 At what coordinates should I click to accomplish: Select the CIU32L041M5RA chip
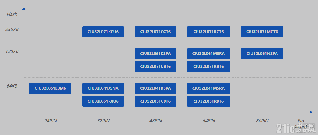[x=208, y=88]
